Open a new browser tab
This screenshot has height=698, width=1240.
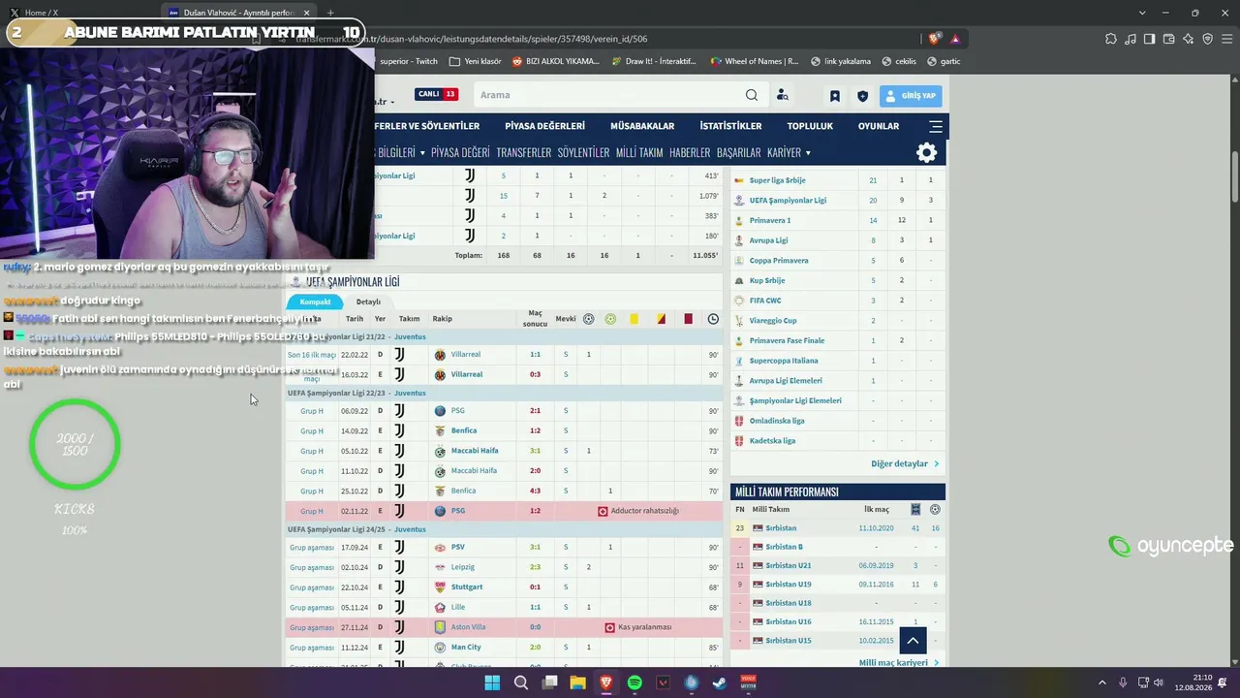coord(330,13)
